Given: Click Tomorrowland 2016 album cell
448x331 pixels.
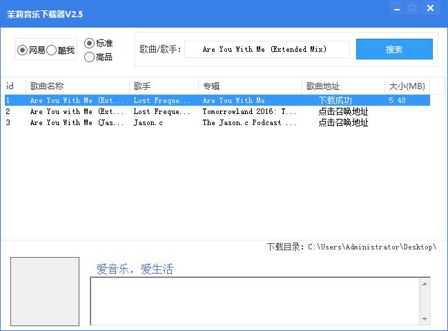Looking at the screenshot, I should click(x=249, y=111).
